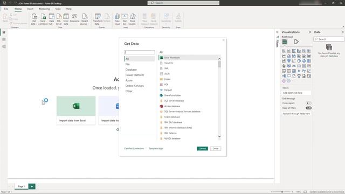Open the File menu
Image resolution: width=345 pixels, height=194 pixels.
[6, 9]
